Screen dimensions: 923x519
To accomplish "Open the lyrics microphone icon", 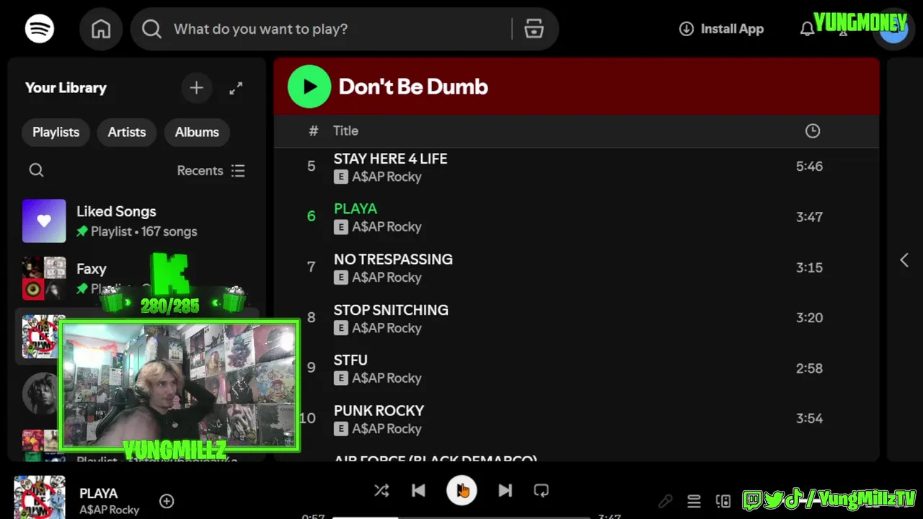I will click(666, 501).
